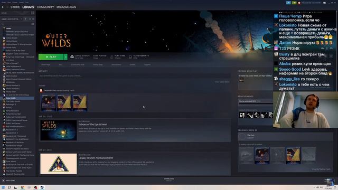
Task: Switch to Community Hub tab
Action: (78, 64)
